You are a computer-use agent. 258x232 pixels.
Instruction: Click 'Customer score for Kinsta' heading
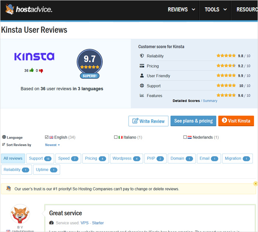click(161, 47)
